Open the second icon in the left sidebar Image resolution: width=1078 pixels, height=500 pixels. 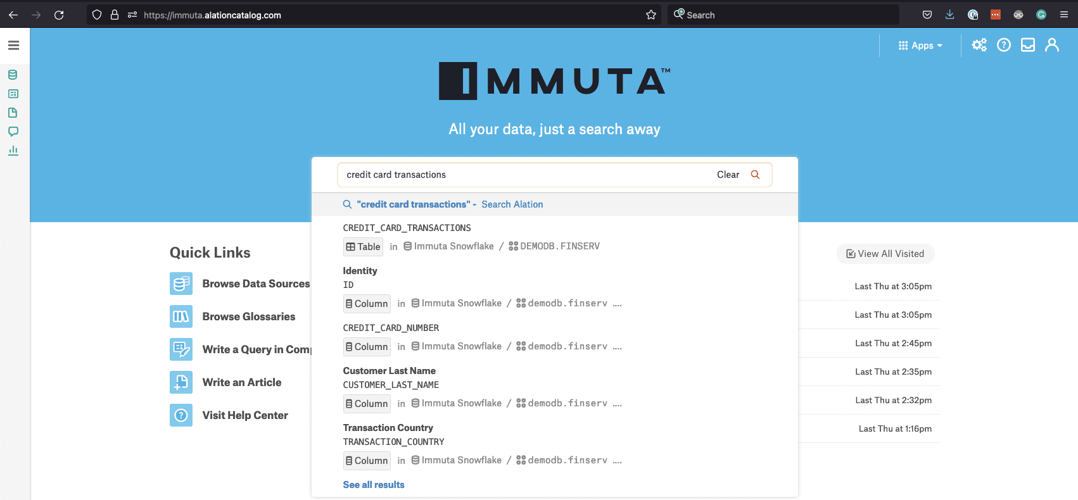[13, 94]
